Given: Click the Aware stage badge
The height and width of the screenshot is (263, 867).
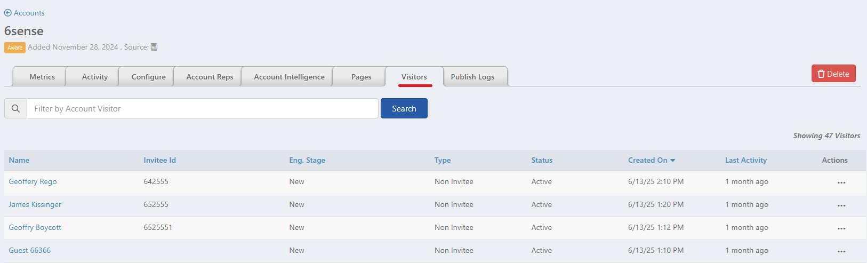Looking at the screenshot, I should pos(15,47).
